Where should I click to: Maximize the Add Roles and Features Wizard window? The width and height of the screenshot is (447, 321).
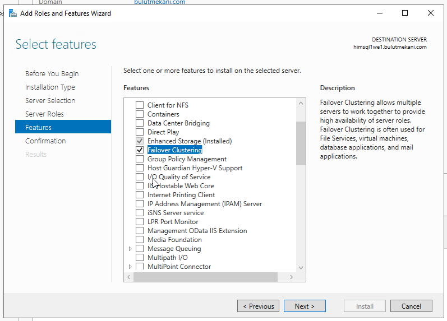coord(405,13)
